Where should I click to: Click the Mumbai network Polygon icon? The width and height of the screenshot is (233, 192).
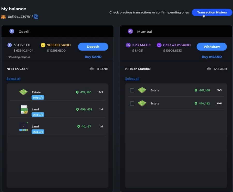tap(130, 31)
